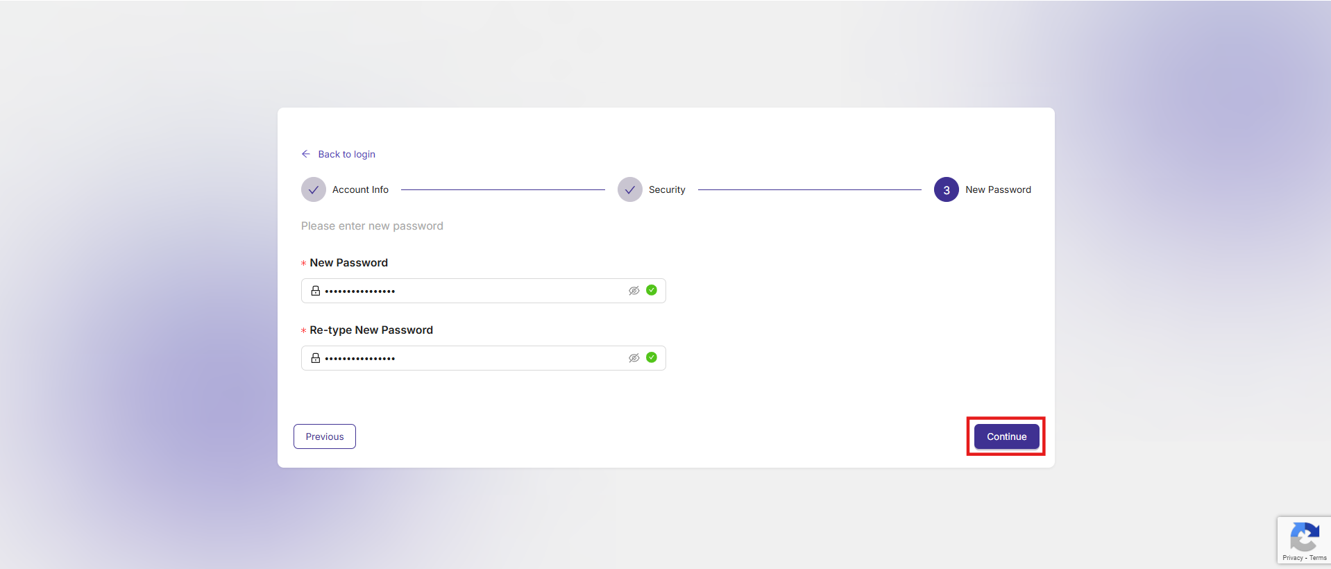Image resolution: width=1331 pixels, height=569 pixels.
Task: Click the step 3 number circle
Action: (x=946, y=189)
